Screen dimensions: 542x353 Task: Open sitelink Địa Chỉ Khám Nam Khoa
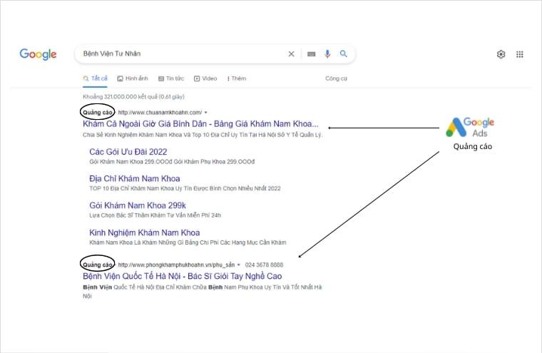(x=135, y=179)
